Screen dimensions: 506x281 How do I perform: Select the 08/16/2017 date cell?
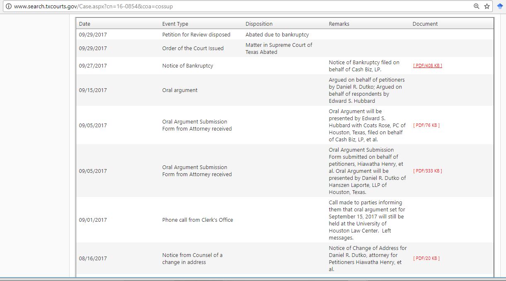(93, 258)
